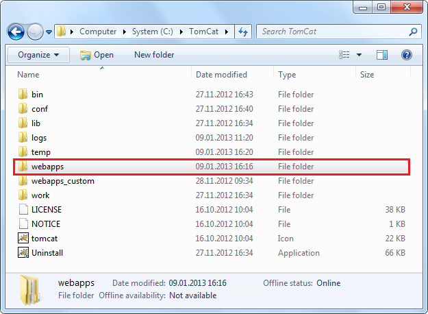
Task: Navigate to System (C:) in the breadcrumb
Action: click(x=152, y=32)
